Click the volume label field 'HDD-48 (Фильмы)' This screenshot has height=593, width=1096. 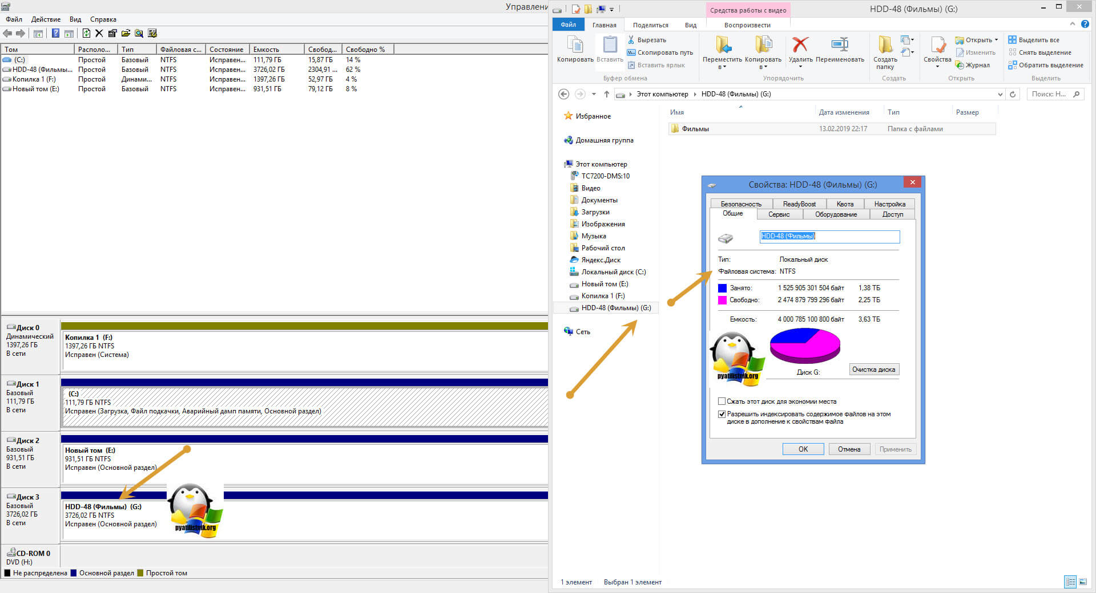point(829,236)
